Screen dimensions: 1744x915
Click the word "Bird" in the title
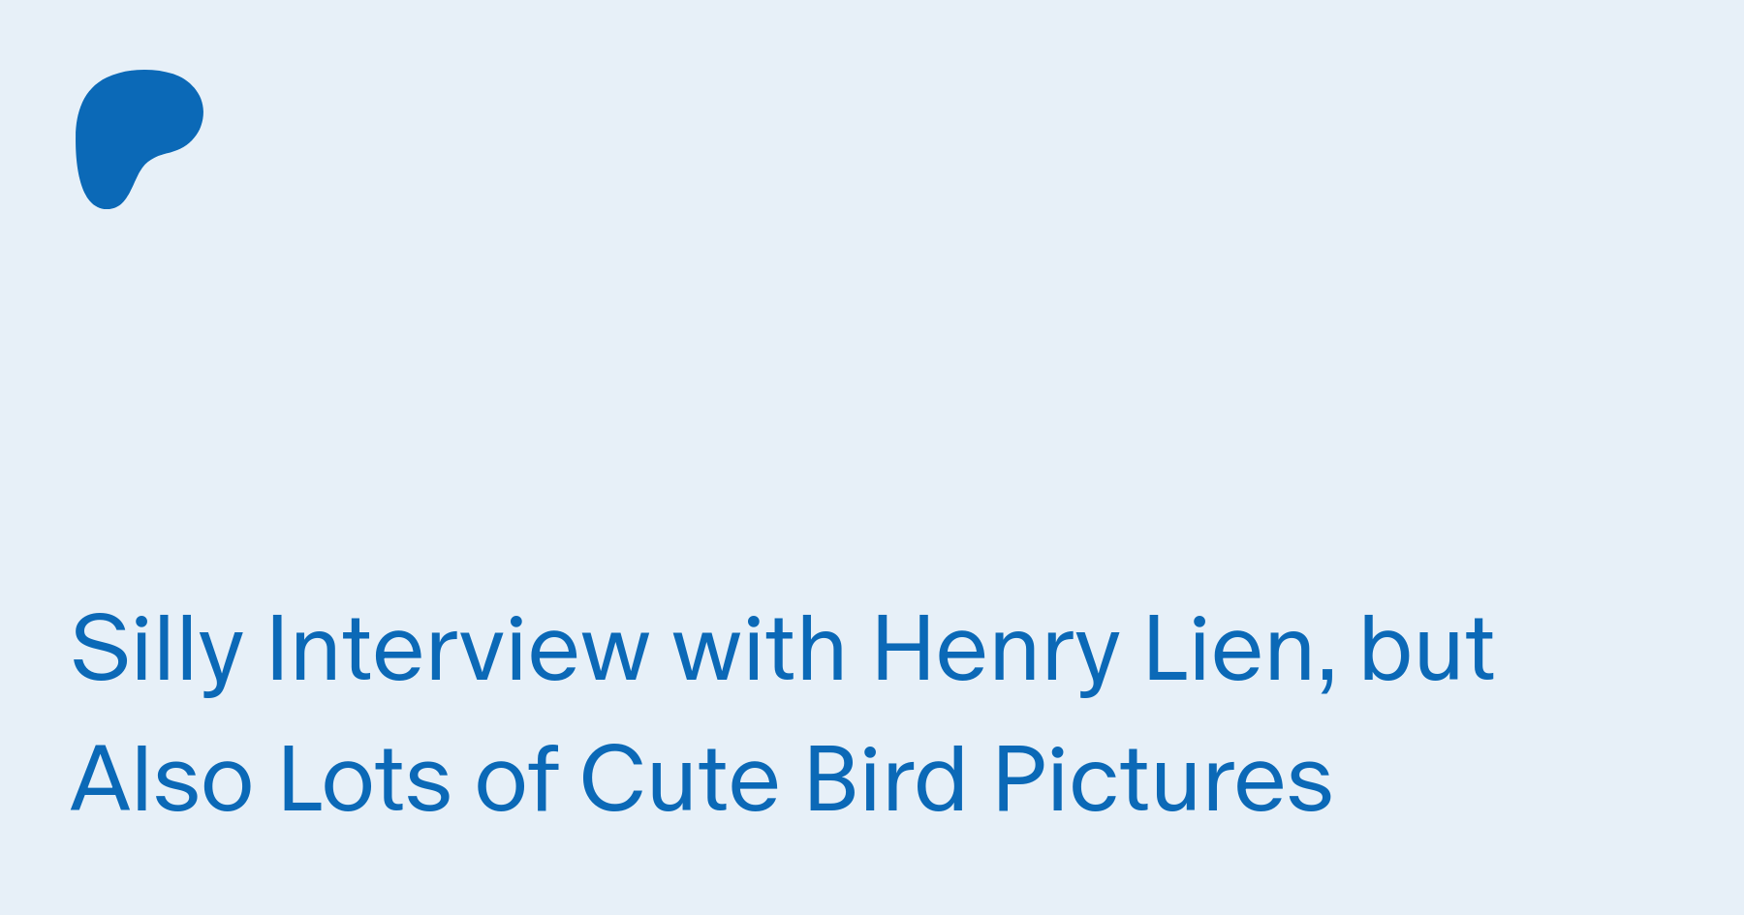coord(886,779)
